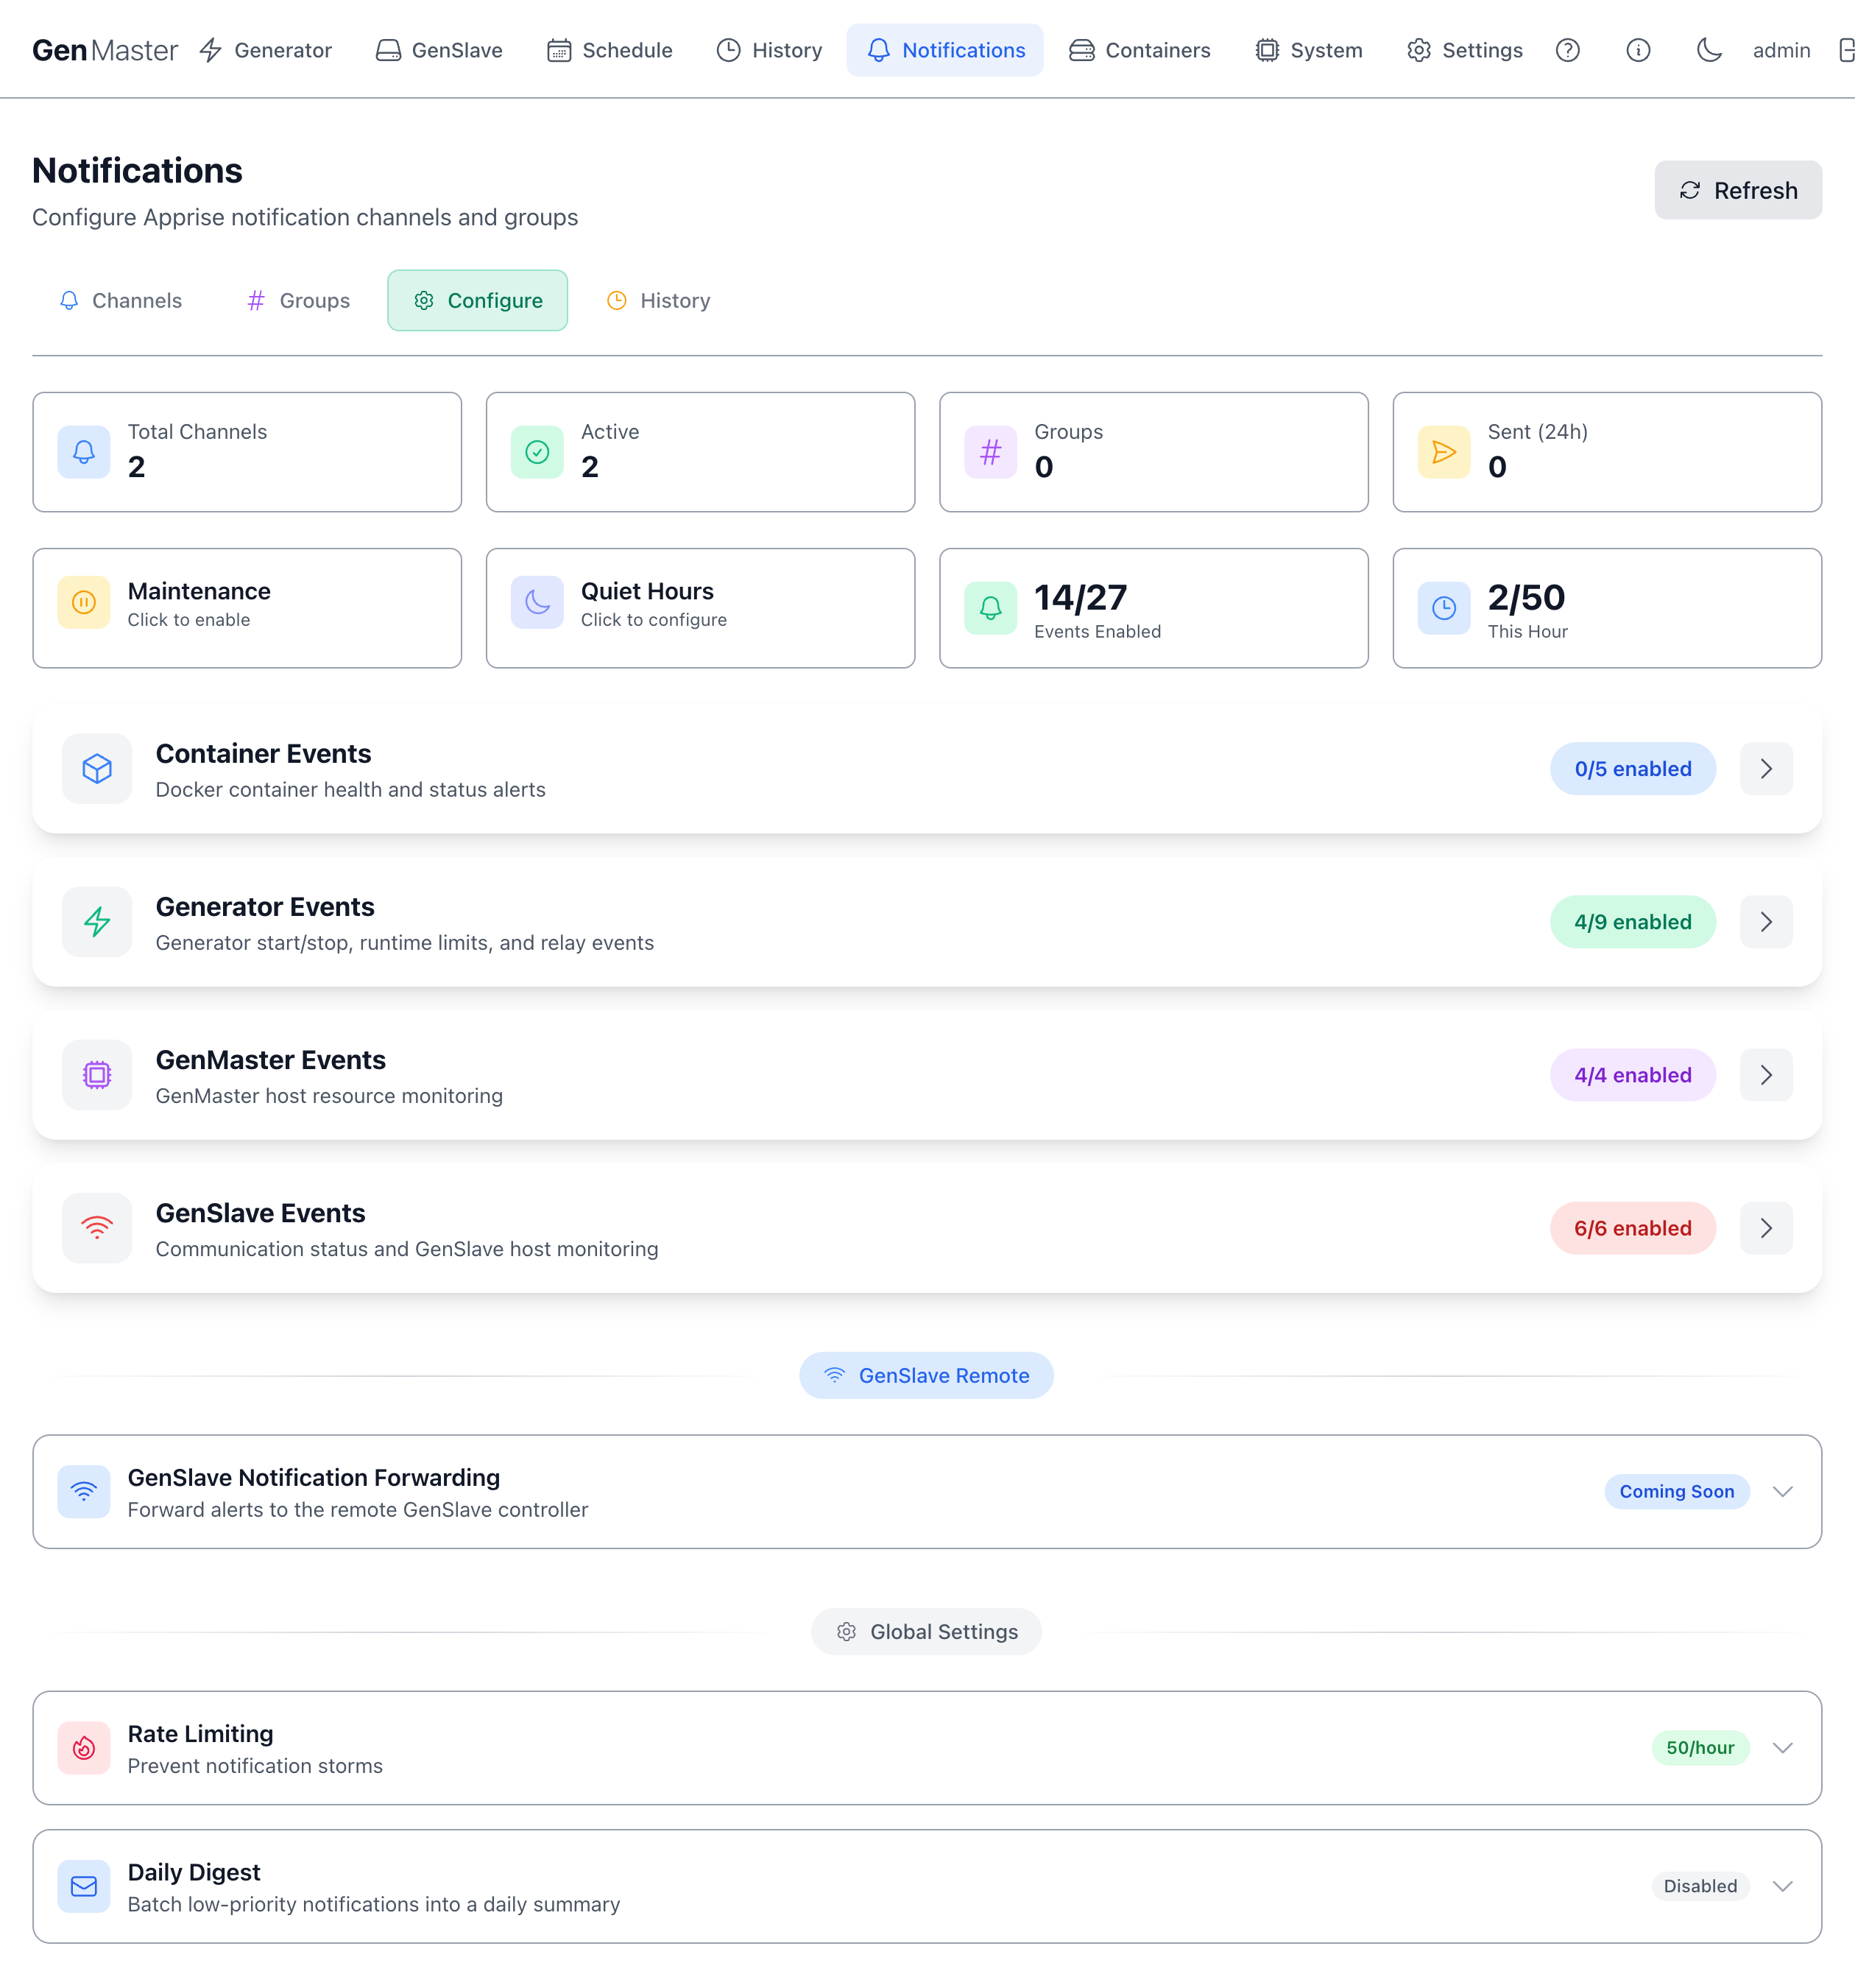Click the 4/9 enabled badge

pos(1633,922)
